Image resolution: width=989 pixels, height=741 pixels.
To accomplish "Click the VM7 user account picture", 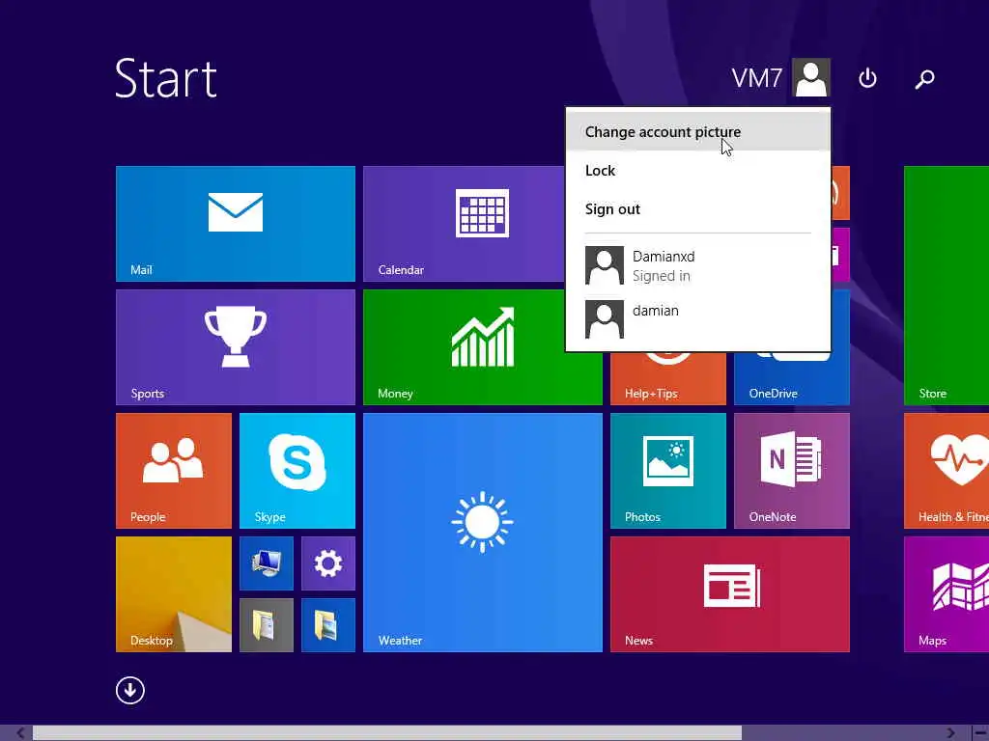I will point(811,77).
